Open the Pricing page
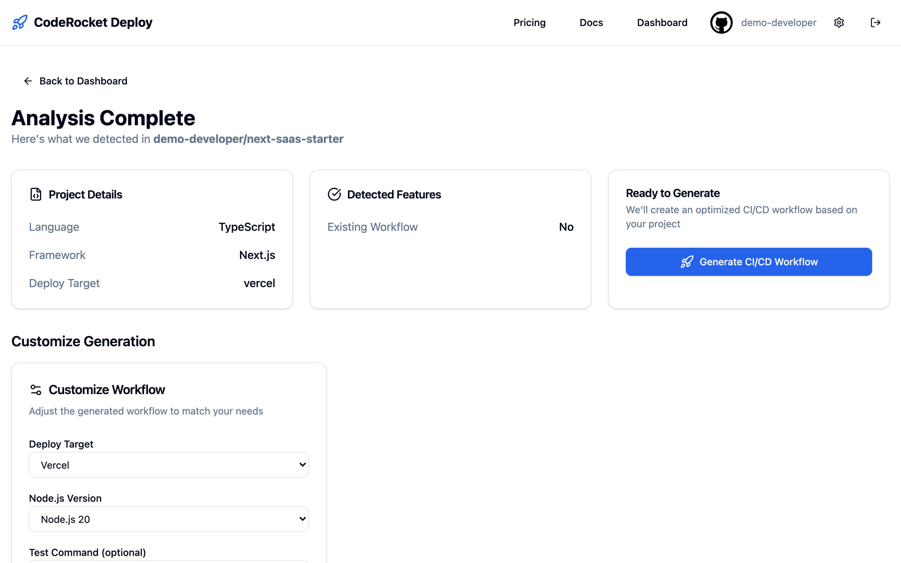 pos(529,23)
